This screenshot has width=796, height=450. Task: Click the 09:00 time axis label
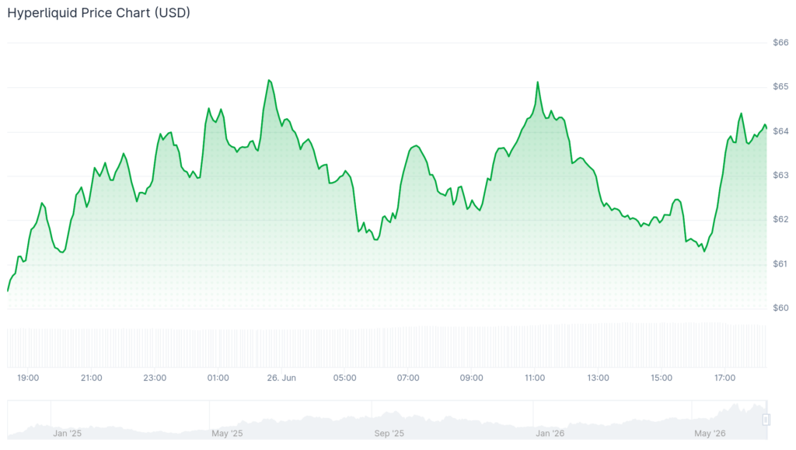pos(472,378)
